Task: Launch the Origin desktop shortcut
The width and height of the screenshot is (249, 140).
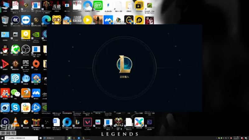Action: [36, 64]
